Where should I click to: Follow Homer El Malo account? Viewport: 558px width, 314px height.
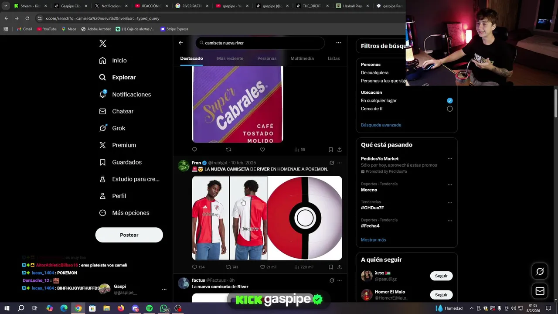click(x=441, y=295)
